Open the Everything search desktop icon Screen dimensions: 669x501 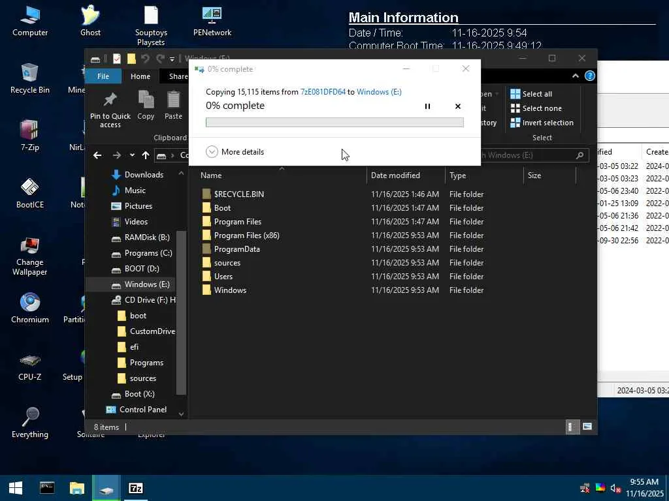pyautogui.click(x=30, y=423)
